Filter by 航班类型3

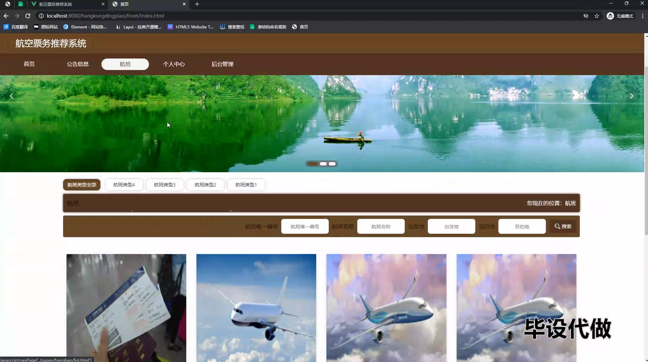tap(165, 185)
